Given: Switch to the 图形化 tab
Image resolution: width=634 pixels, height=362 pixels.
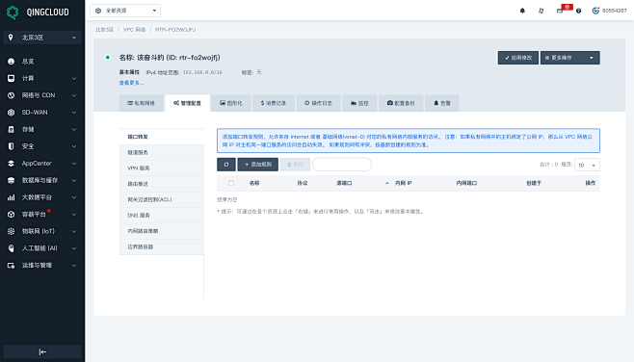Looking at the screenshot, I should tap(231, 103).
